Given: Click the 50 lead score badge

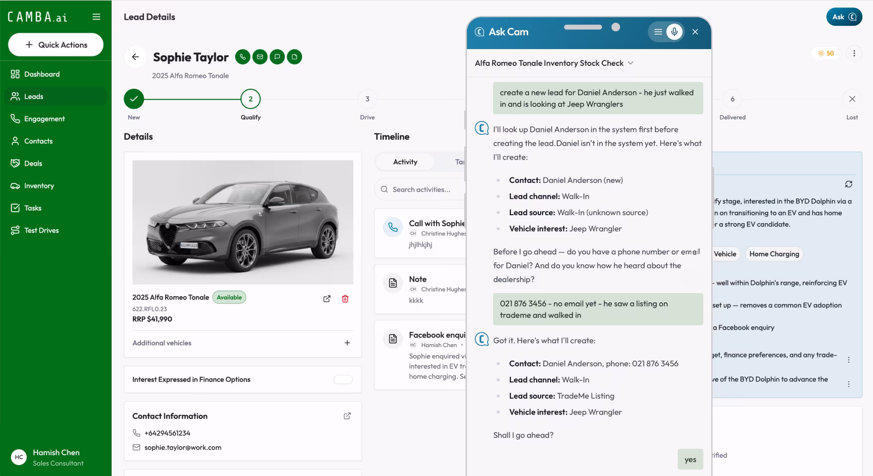Looking at the screenshot, I should click(826, 53).
